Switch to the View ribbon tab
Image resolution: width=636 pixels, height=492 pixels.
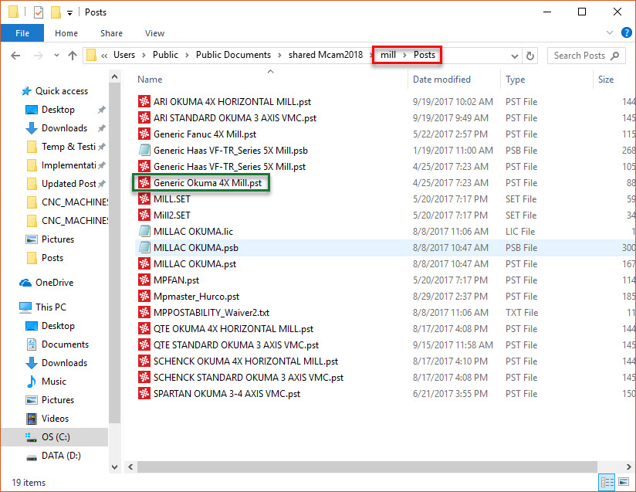[x=154, y=33]
